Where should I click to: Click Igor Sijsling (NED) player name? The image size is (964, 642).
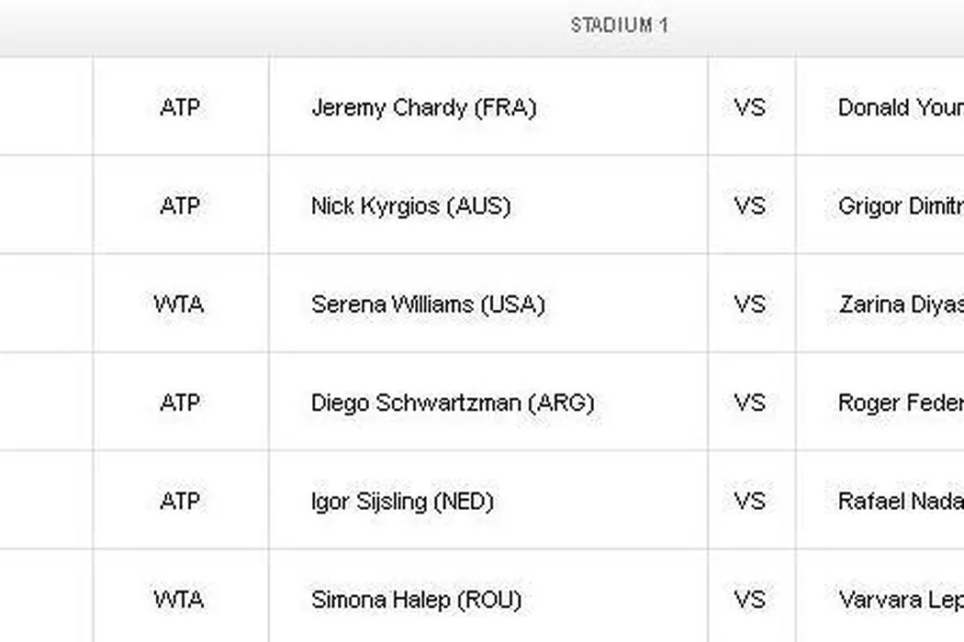coord(402,502)
